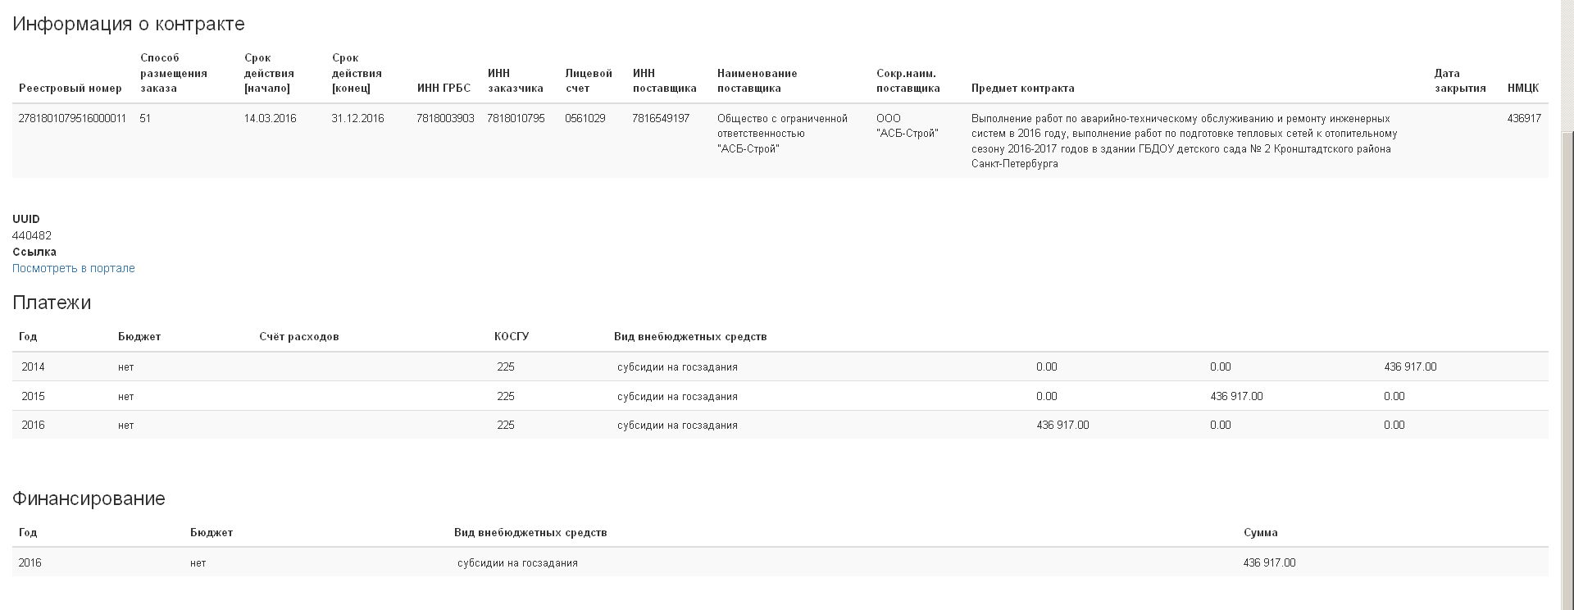Select the "НМЦК" column header

[1522, 89]
